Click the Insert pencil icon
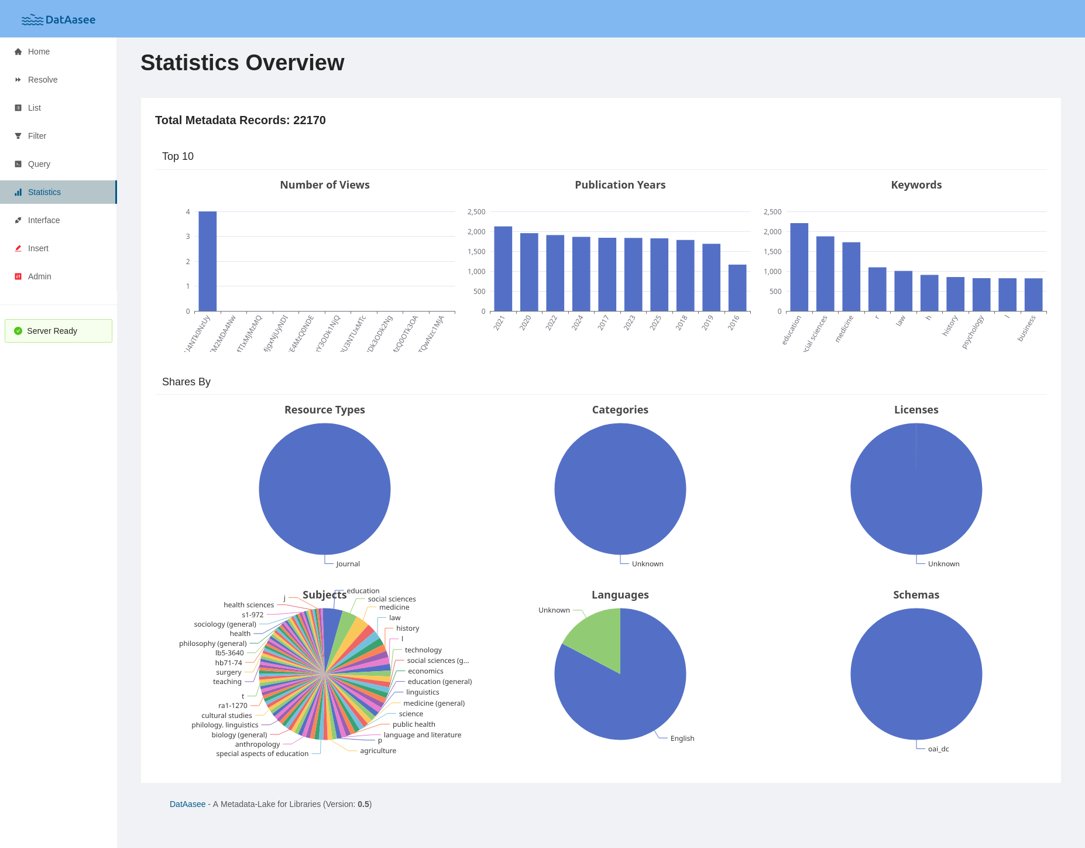The width and height of the screenshot is (1085, 848). 18,248
